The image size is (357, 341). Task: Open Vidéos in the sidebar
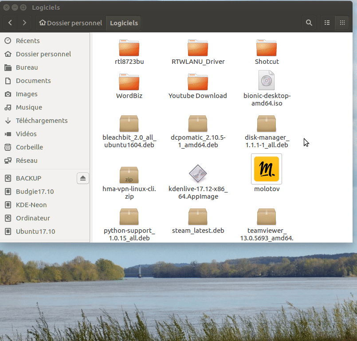(x=45, y=134)
